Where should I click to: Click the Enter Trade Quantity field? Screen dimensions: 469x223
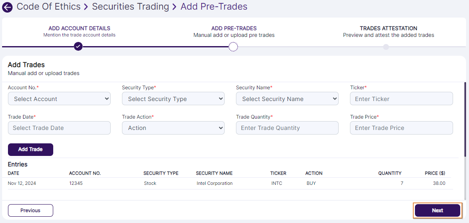tap(287, 128)
